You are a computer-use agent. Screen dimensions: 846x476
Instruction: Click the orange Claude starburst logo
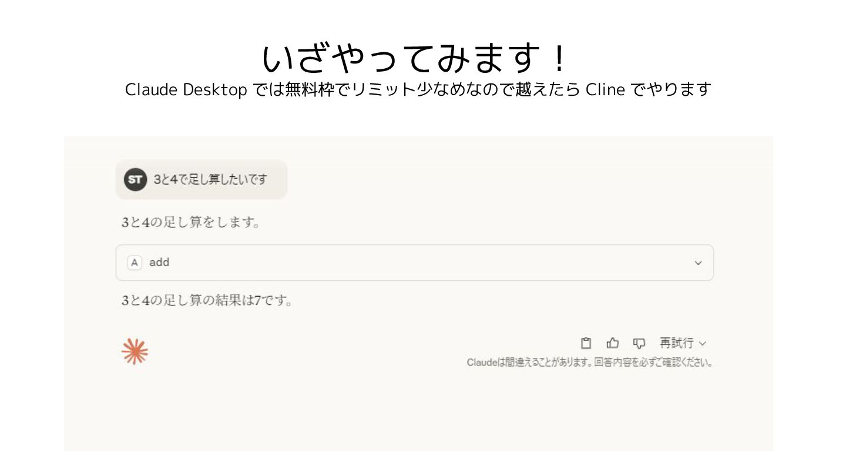(135, 351)
